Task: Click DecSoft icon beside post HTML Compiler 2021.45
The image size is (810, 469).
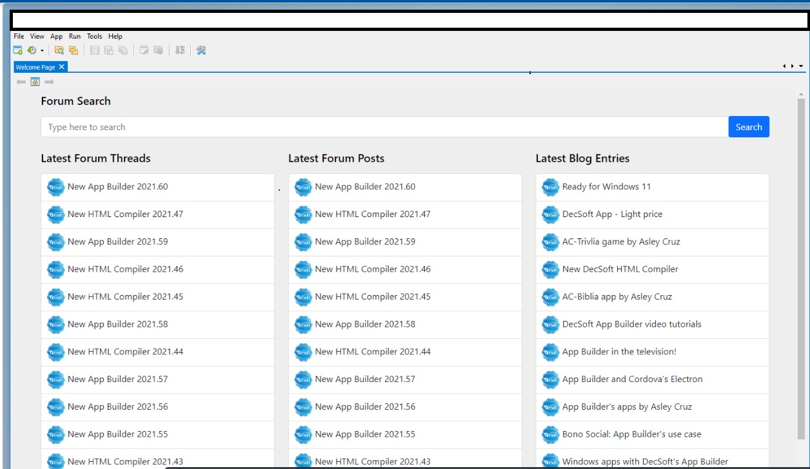Action: coord(303,297)
